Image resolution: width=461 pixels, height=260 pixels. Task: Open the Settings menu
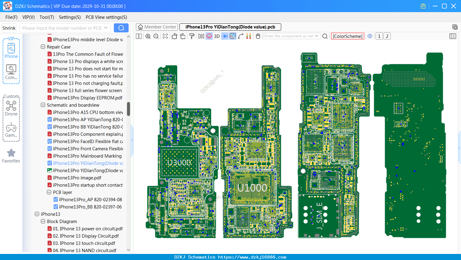pos(70,17)
